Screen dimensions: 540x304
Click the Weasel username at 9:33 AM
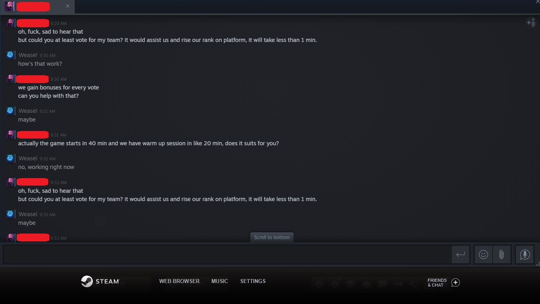pyautogui.click(x=28, y=214)
